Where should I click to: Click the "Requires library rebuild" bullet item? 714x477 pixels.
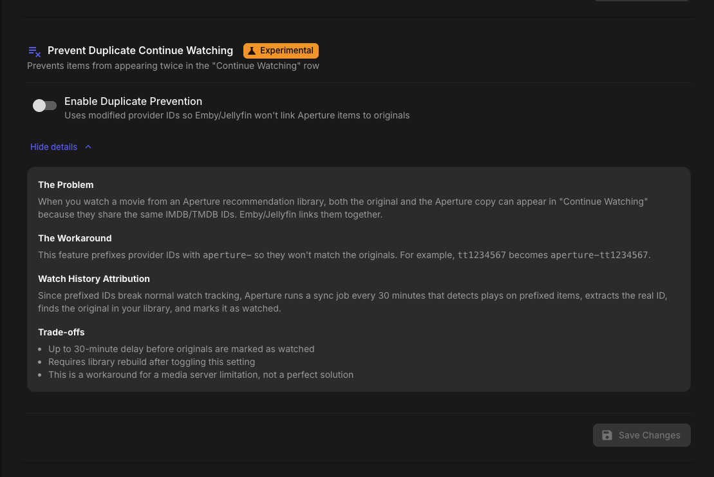pos(151,362)
